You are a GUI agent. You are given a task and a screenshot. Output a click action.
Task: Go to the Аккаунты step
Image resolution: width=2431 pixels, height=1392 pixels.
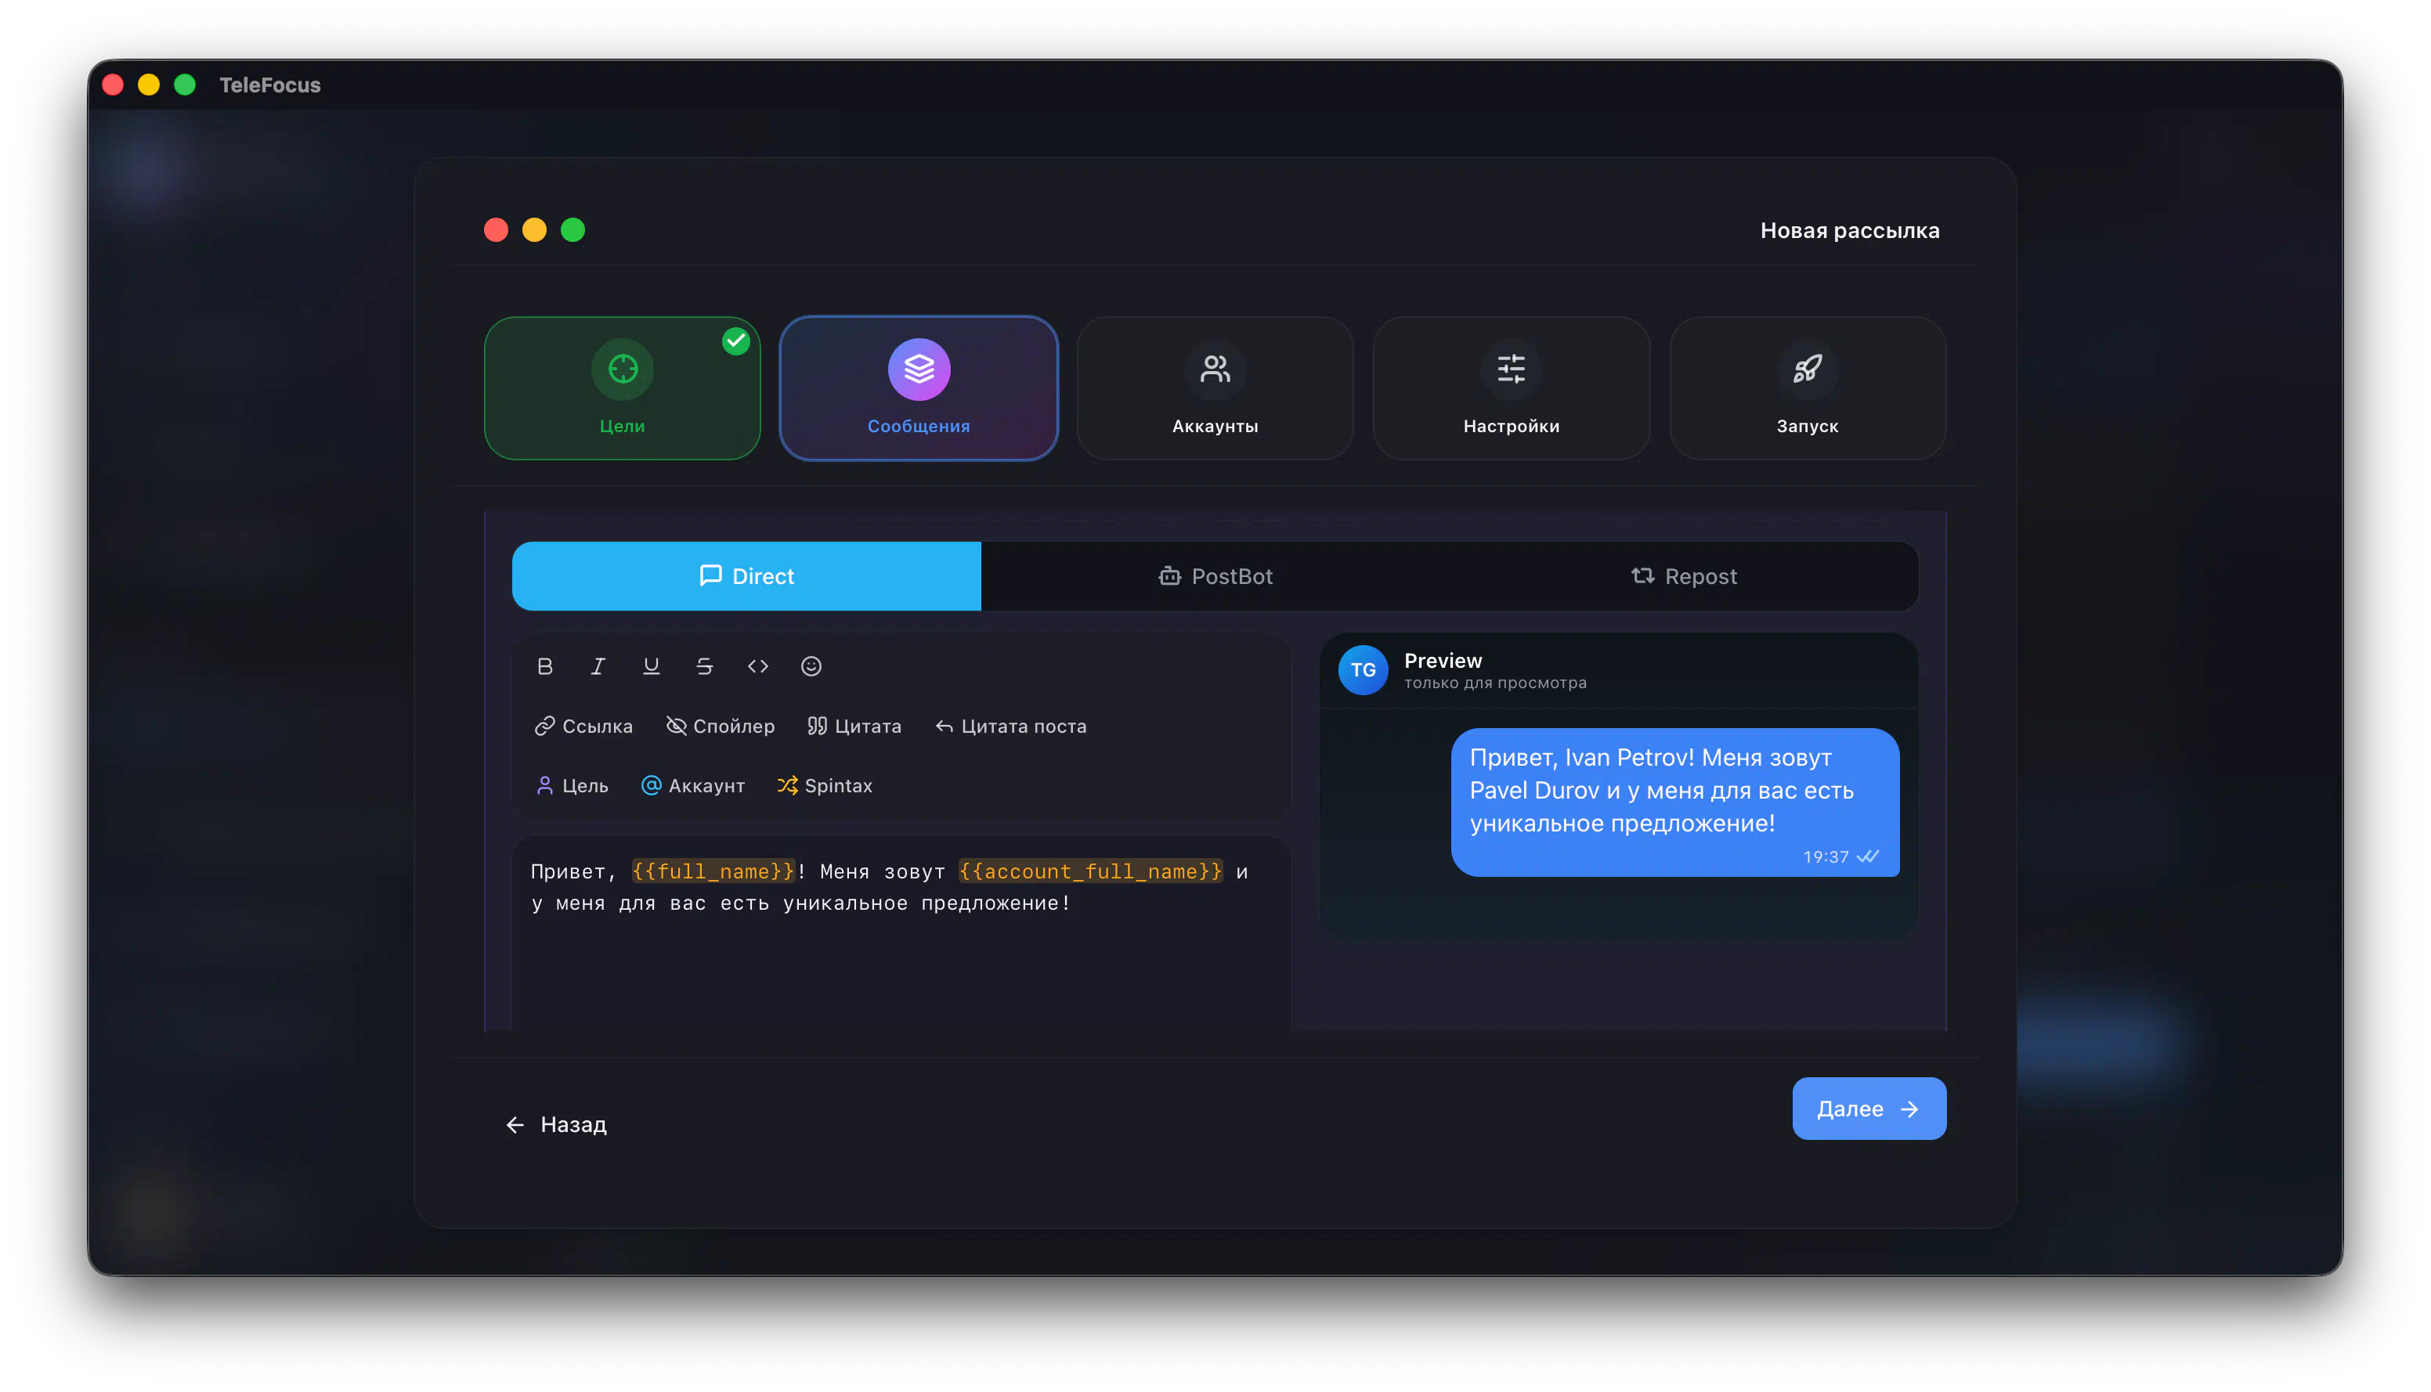click(1215, 388)
